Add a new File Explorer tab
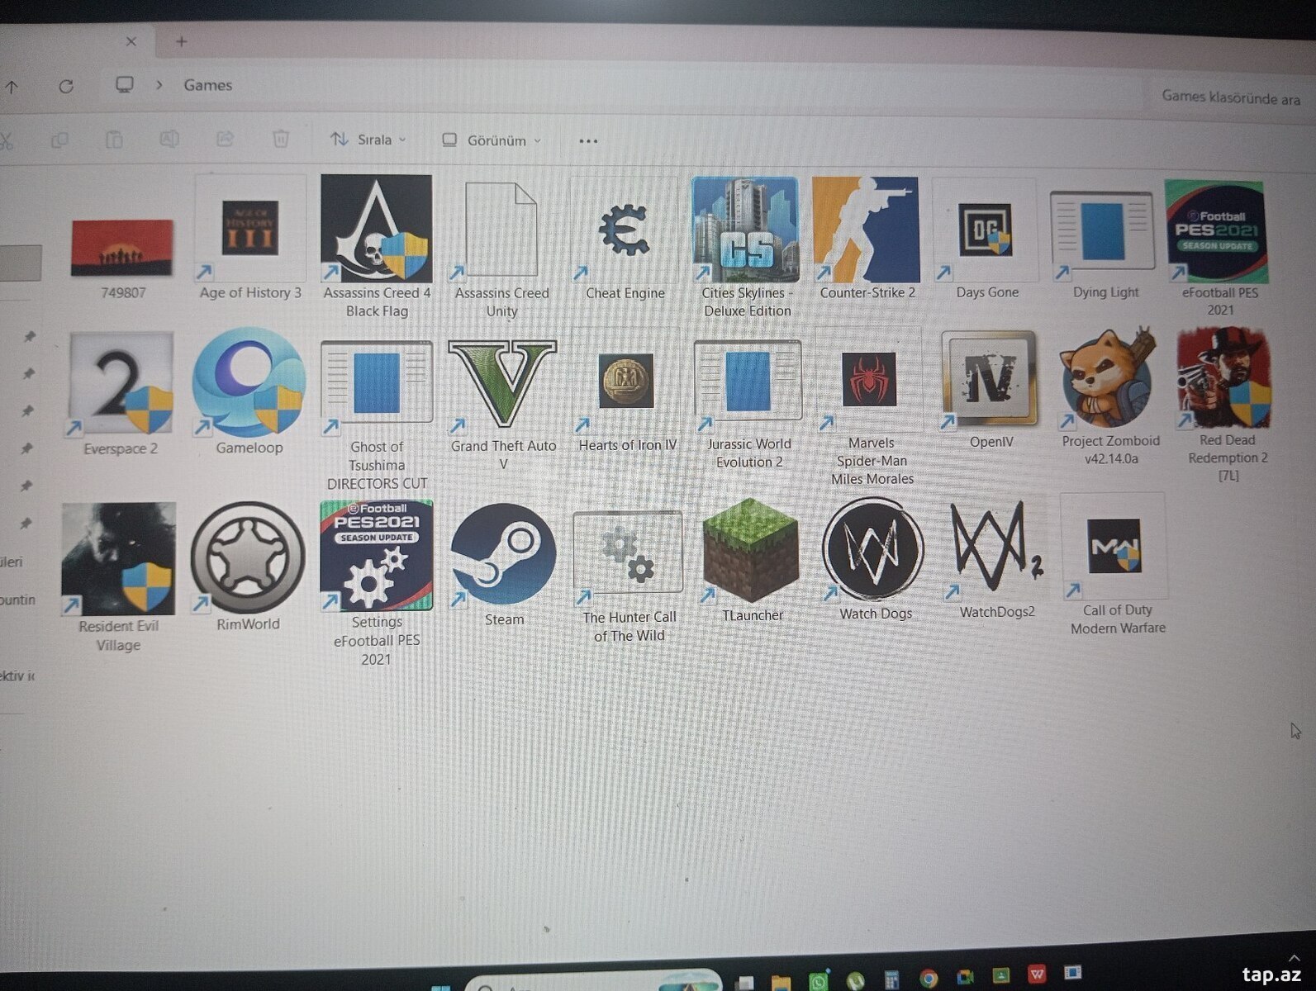This screenshot has height=991, width=1316. point(181,41)
